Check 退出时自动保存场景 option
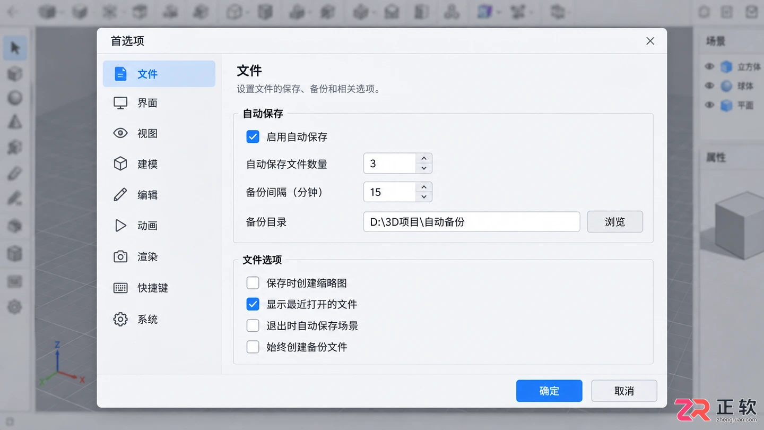This screenshot has width=764, height=430. [253, 325]
